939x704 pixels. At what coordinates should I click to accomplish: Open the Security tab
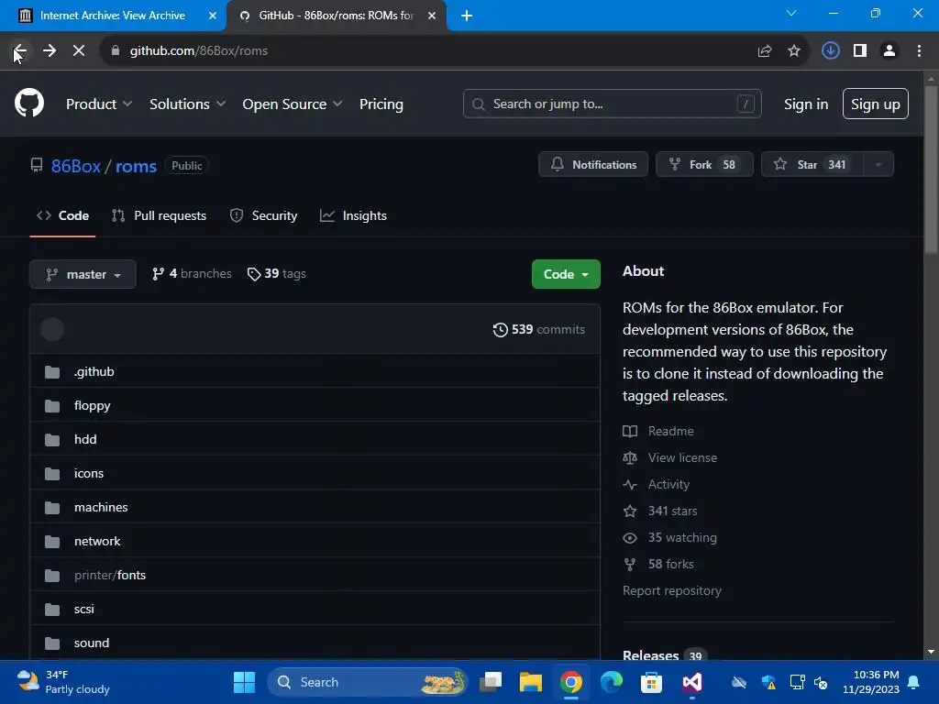click(x=263, y=216)
